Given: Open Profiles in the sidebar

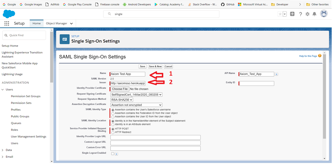Looking at the screenshot, I should [16, 110].
